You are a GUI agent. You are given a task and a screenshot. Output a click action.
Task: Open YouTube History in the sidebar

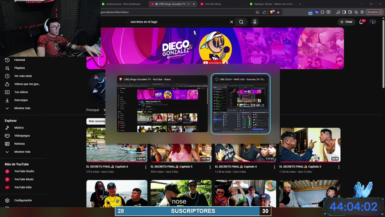tap(20, 60)
